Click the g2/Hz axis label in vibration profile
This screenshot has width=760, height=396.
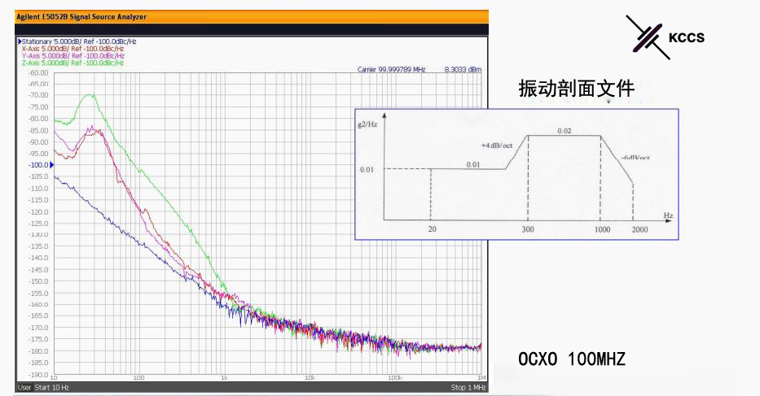(367, 124)
